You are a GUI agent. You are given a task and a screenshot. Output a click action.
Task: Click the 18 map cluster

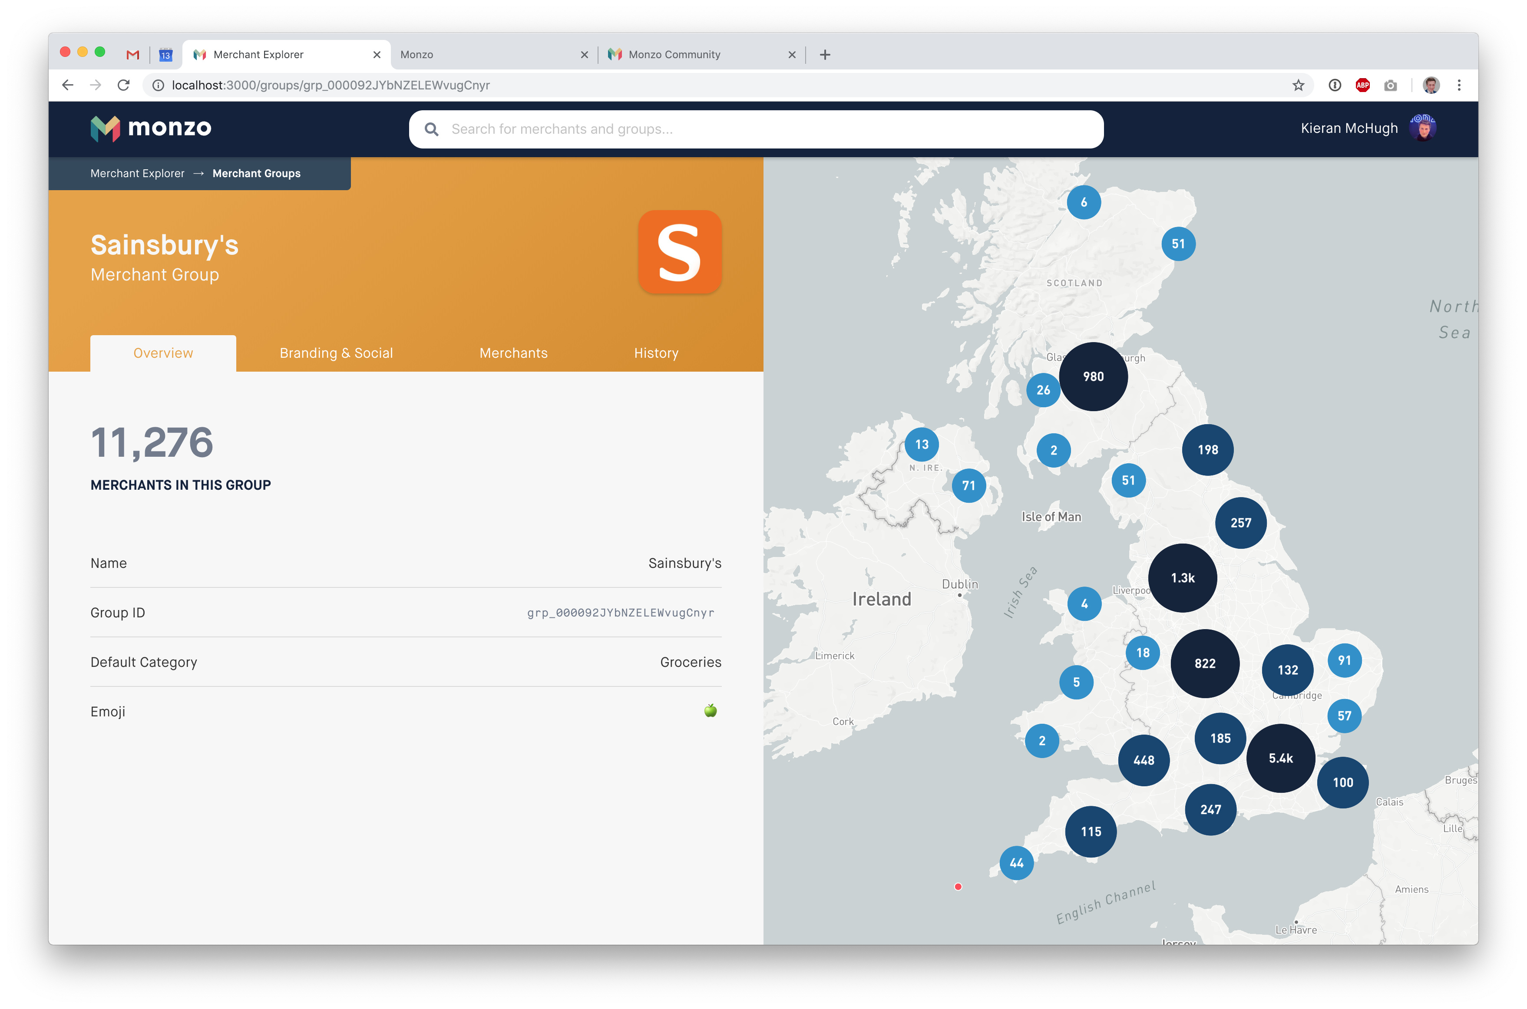point(1143,653)
